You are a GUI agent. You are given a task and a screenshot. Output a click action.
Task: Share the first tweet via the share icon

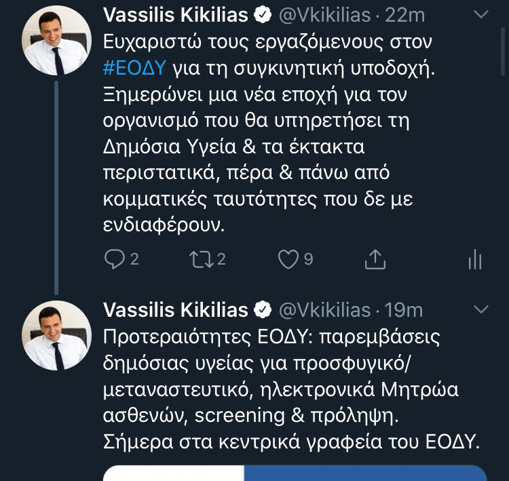point(375,258)
